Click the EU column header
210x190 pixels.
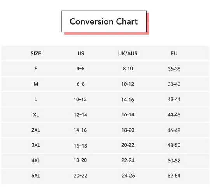click(174, 53)
